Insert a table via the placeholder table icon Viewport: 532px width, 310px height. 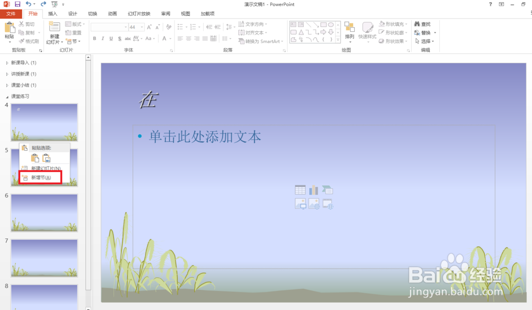point(300,190)
